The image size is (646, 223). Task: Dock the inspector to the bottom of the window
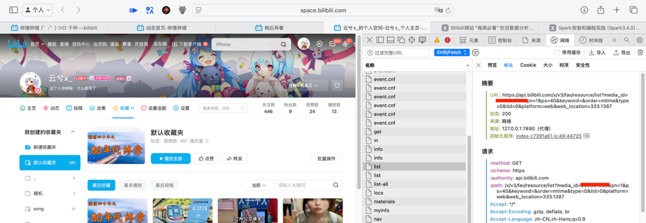(391, 40)
